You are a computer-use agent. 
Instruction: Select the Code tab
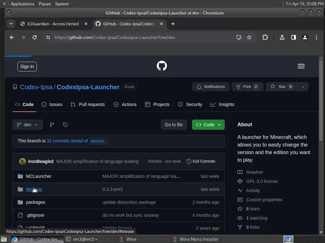coord(24,104)
